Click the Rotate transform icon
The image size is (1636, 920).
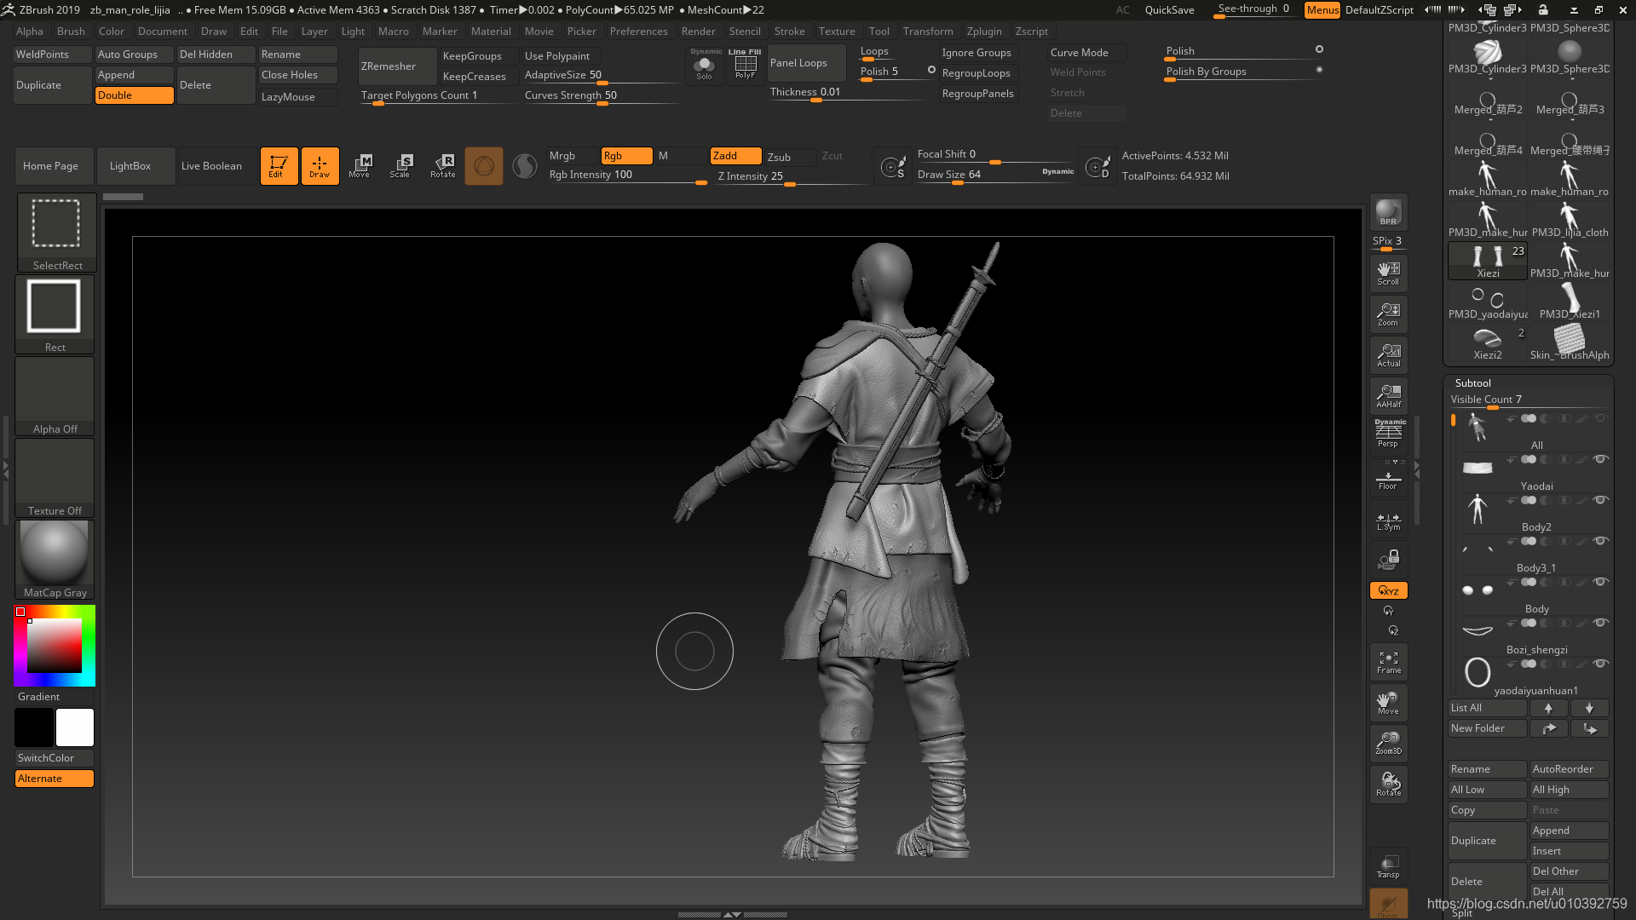click(442, 165)
